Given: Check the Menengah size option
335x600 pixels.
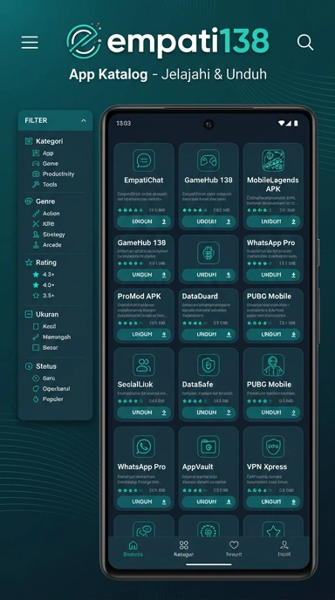Looking at the screenshot, I should click(x=51, y=337).
